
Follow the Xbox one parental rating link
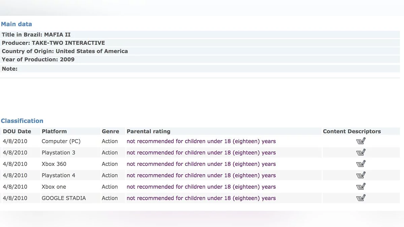(x=201, y=187)
